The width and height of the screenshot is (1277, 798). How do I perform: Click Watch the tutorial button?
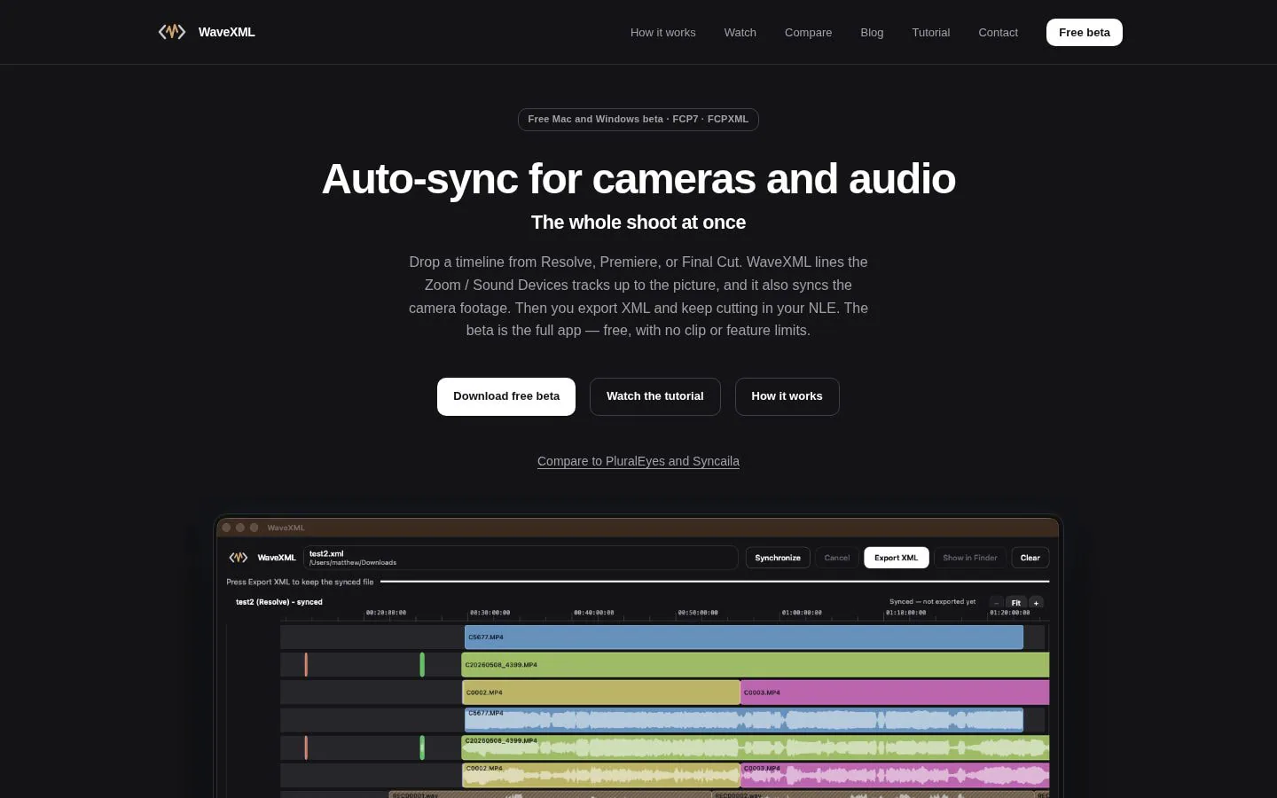point(655,396)
